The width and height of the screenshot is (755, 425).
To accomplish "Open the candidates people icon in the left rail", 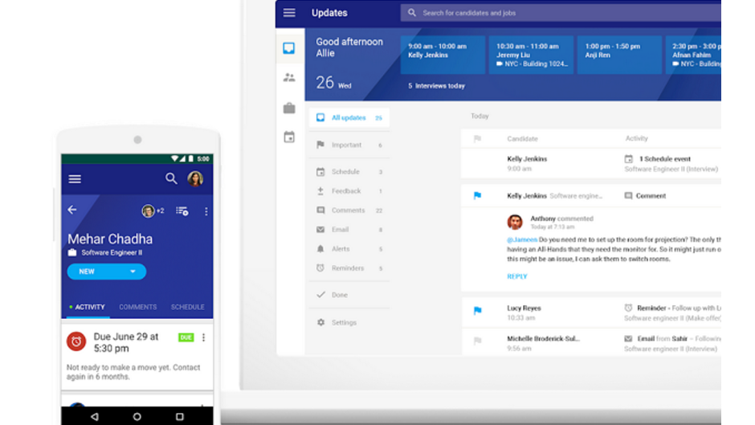I will [x=289, y=78].
